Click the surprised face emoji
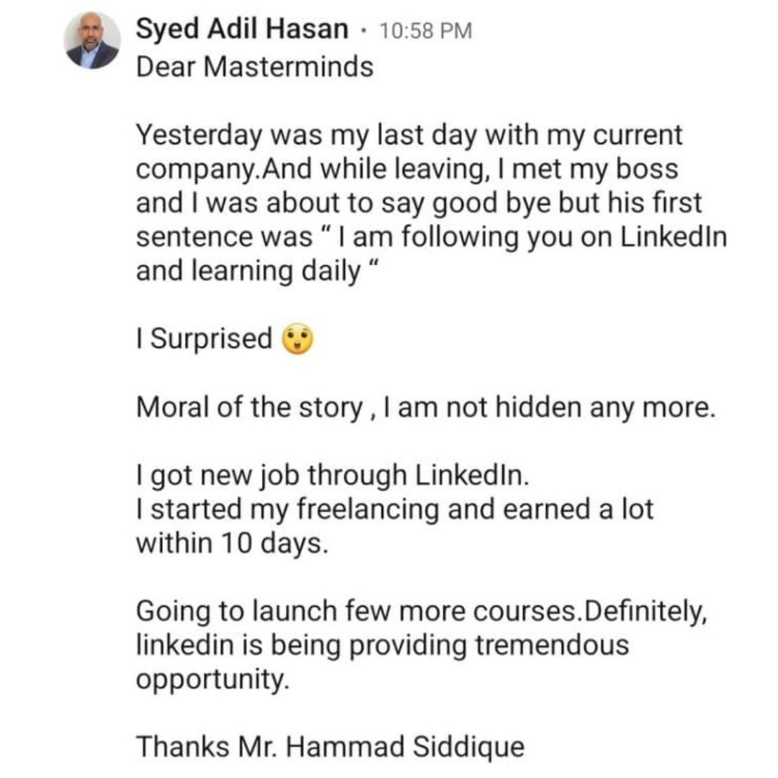Viewport: 778px width, 778px height. click(x=298, y=339)
